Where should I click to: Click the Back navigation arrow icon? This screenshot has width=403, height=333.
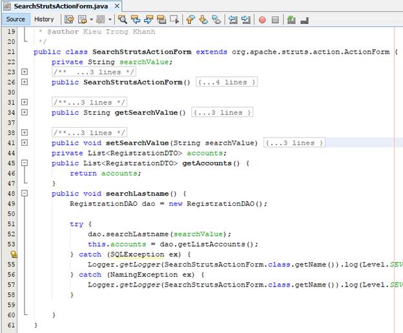83,19
